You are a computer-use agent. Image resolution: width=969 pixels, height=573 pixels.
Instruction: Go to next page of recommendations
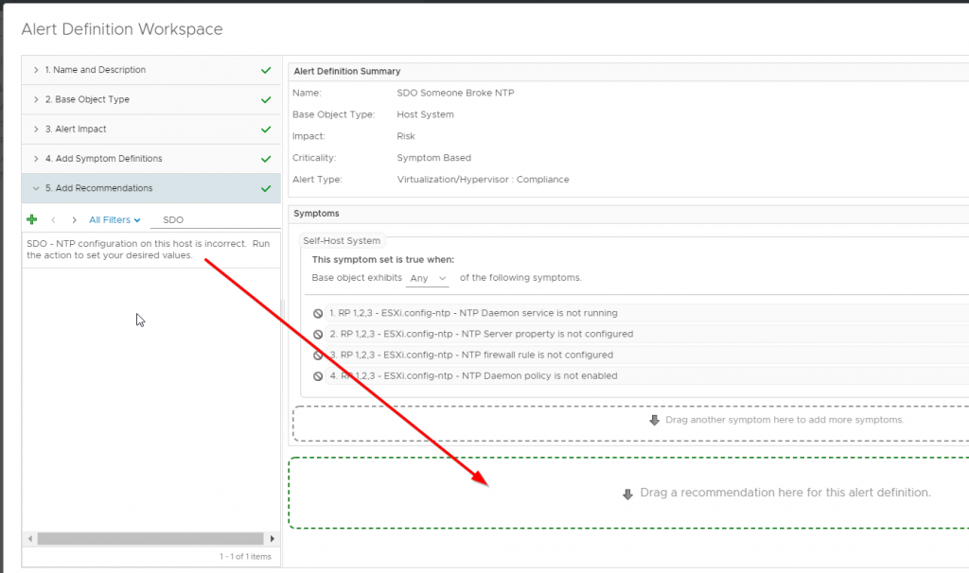point(74,219)
